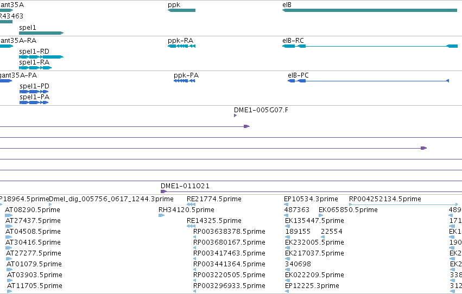The image size is (462, 294).
Task: Click the spel1-RA transcript label
Action: (34, 62)
